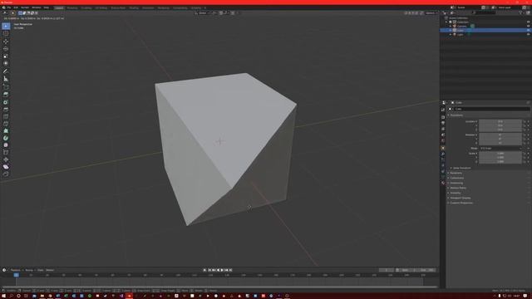
Task: Open the Edit menu
Action: [16, 7]
